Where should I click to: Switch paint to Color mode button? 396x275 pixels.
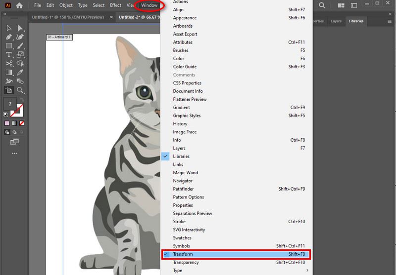tap(7, 123)
